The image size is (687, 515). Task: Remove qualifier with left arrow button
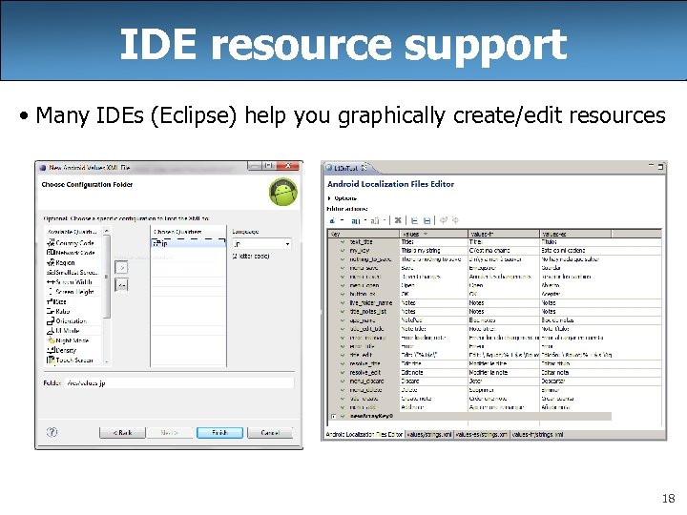[x=121, y=285]
